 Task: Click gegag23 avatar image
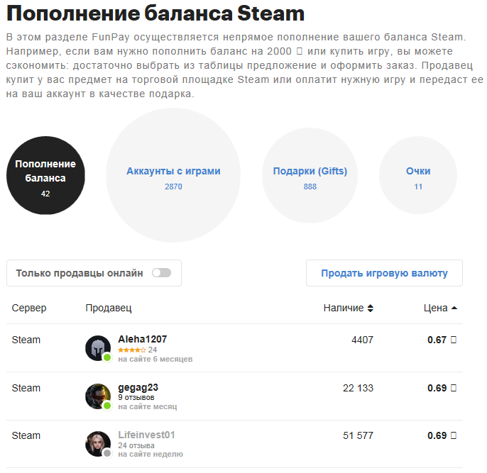tap(98, 396)
